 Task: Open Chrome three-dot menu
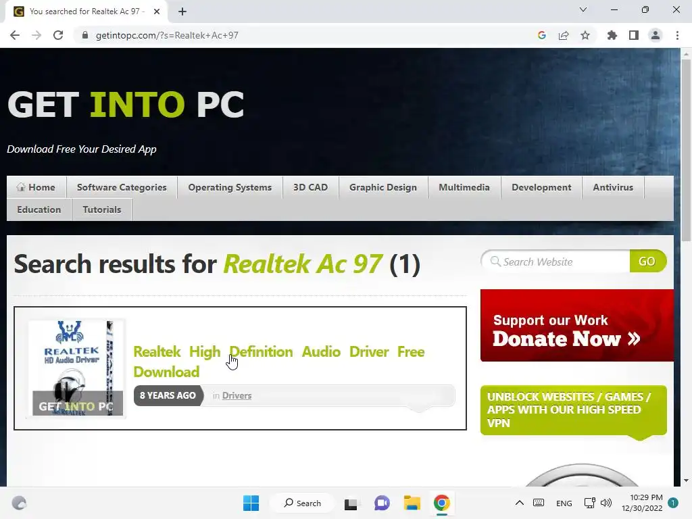click(x=677, y=35)
